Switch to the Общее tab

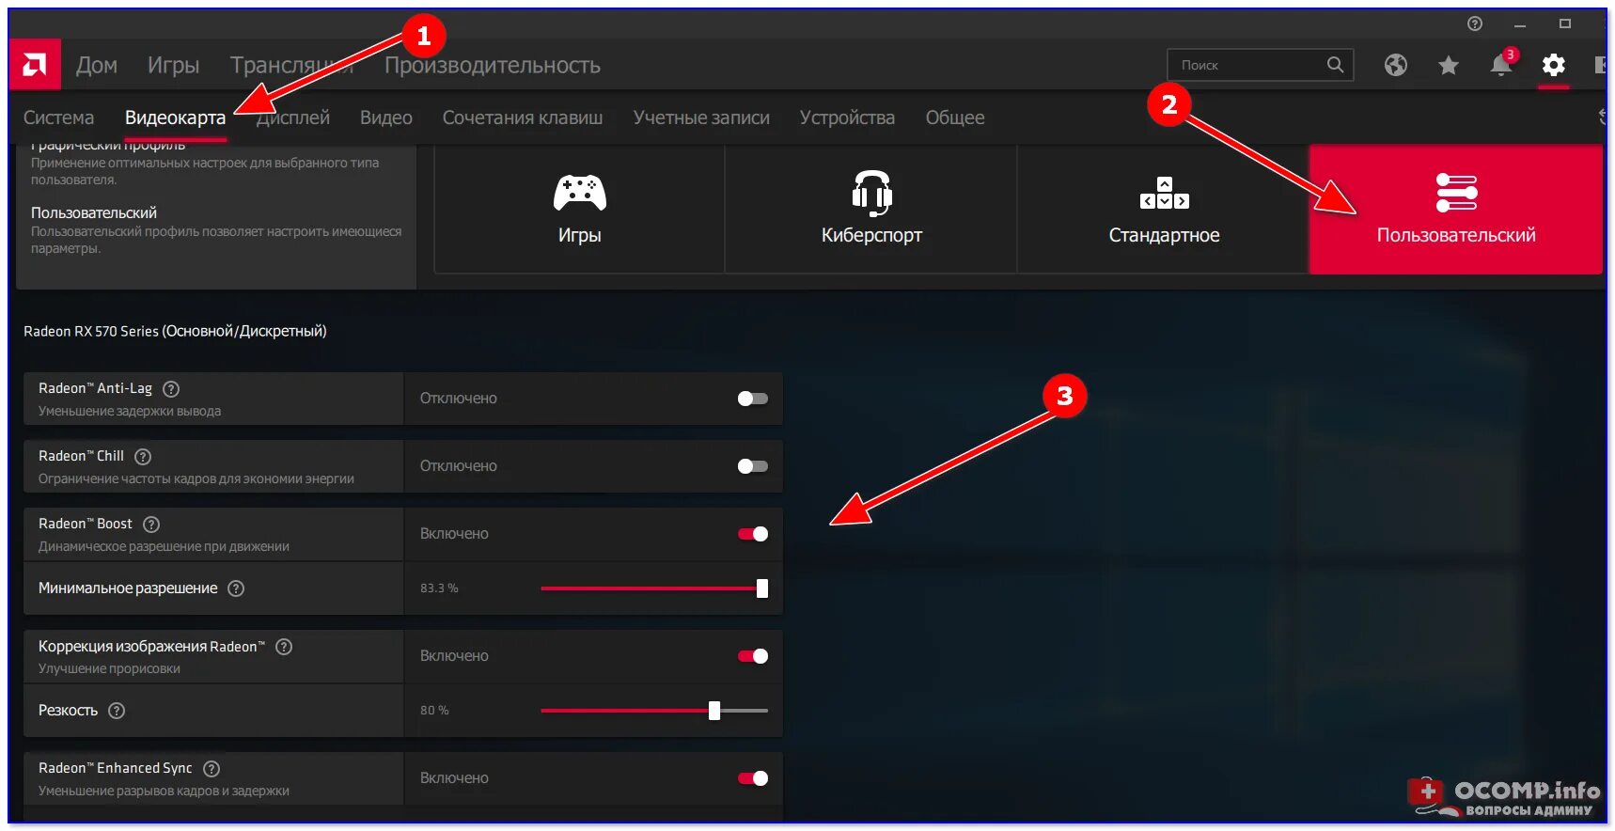(x=955, y=118)
